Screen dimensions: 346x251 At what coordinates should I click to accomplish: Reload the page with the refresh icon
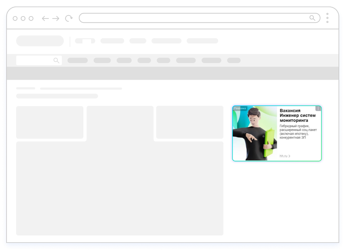pyautogui.click(x=69, y=18)
